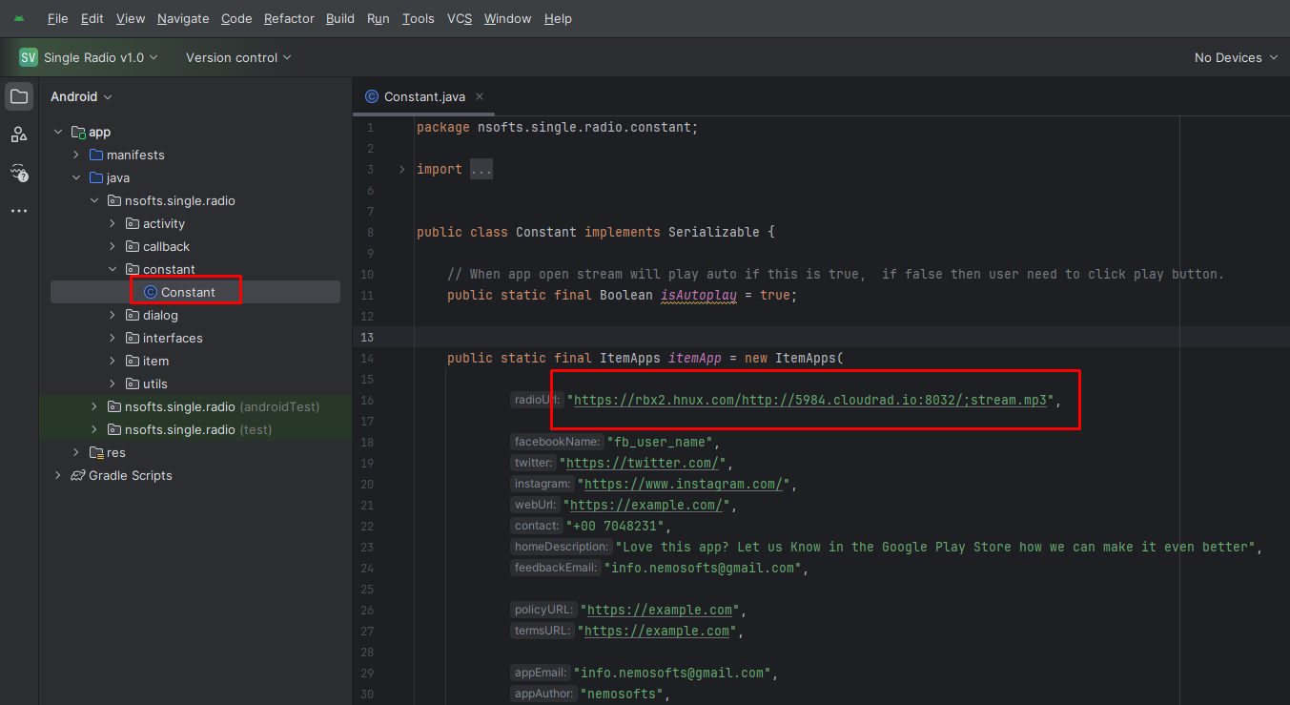Open the Run menu

pos(379,19)
